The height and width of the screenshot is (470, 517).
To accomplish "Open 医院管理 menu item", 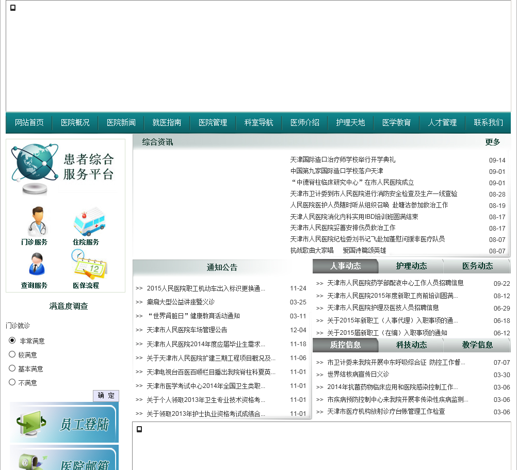I will tap(213, 123).
